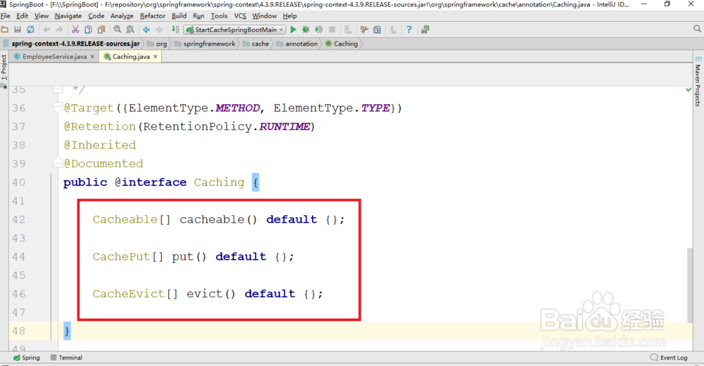Click the springframework breadcrumb folder
The width and height of the screenshot is (704, 366).
(x=205, y=44)
